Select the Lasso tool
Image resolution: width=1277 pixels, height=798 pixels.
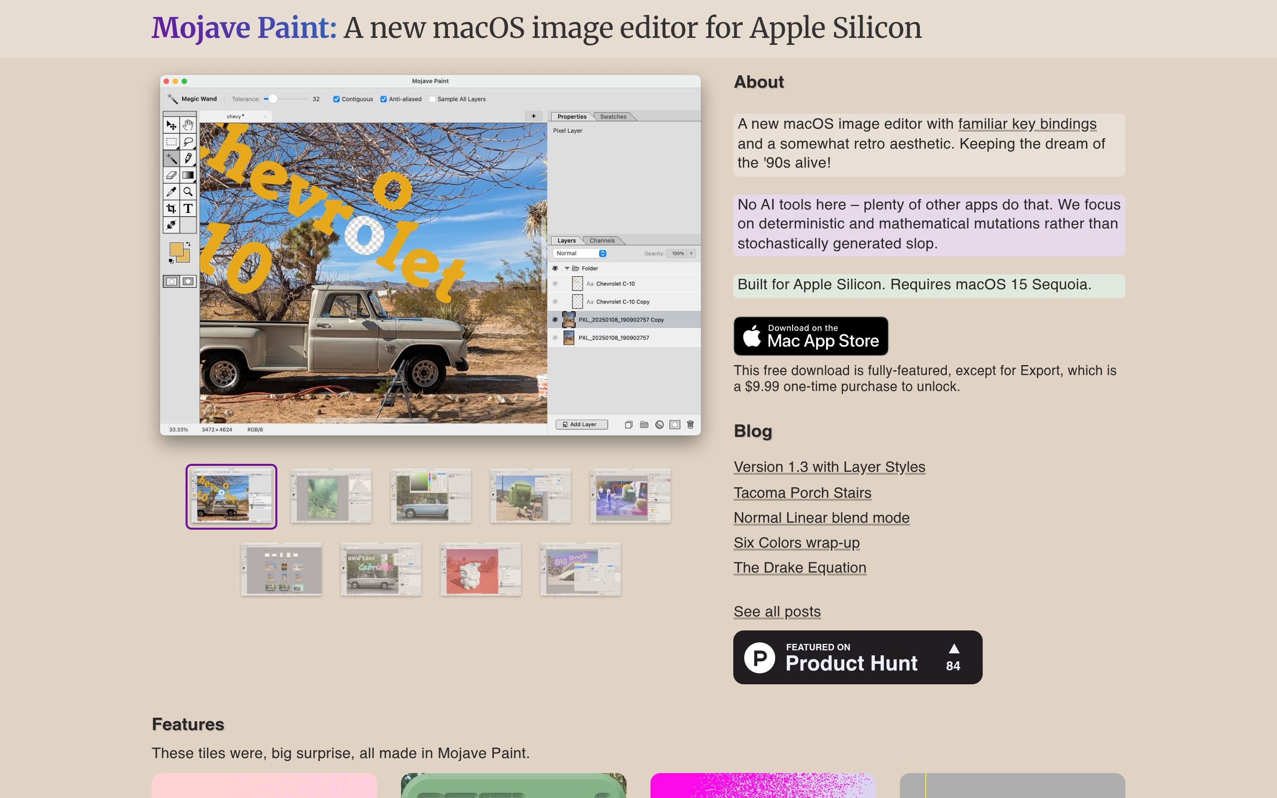tap(188, 142)
